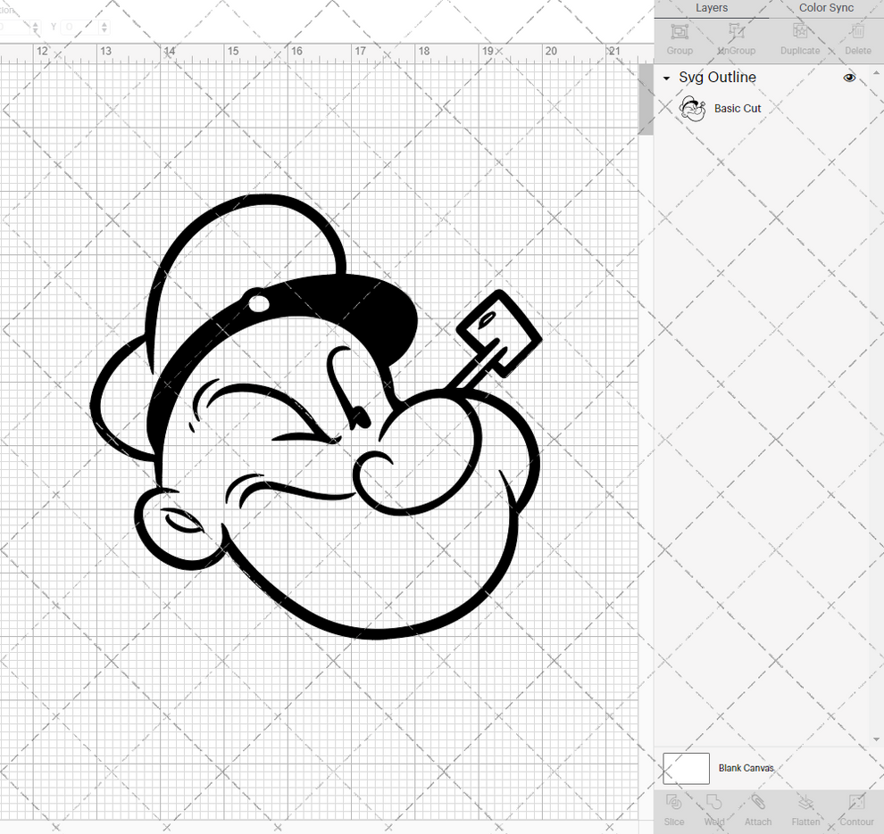884x834 pixels.
Task: Click the Popeye layer thumbnail
Action: [692, 108]
